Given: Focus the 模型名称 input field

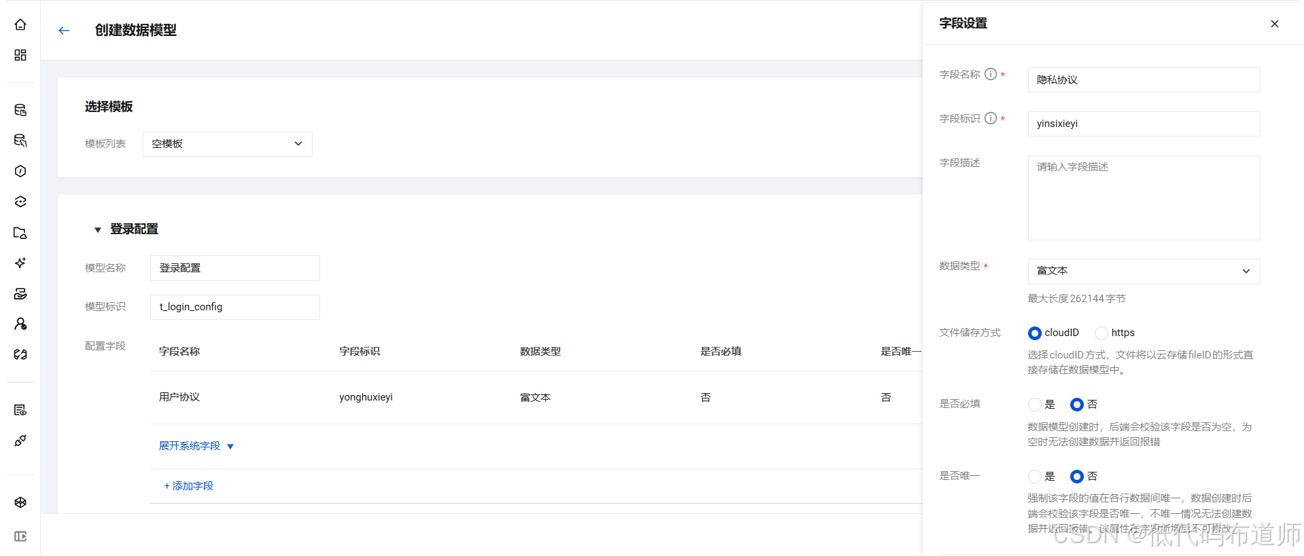Looking at the screenshot, I should pos(235,268).
